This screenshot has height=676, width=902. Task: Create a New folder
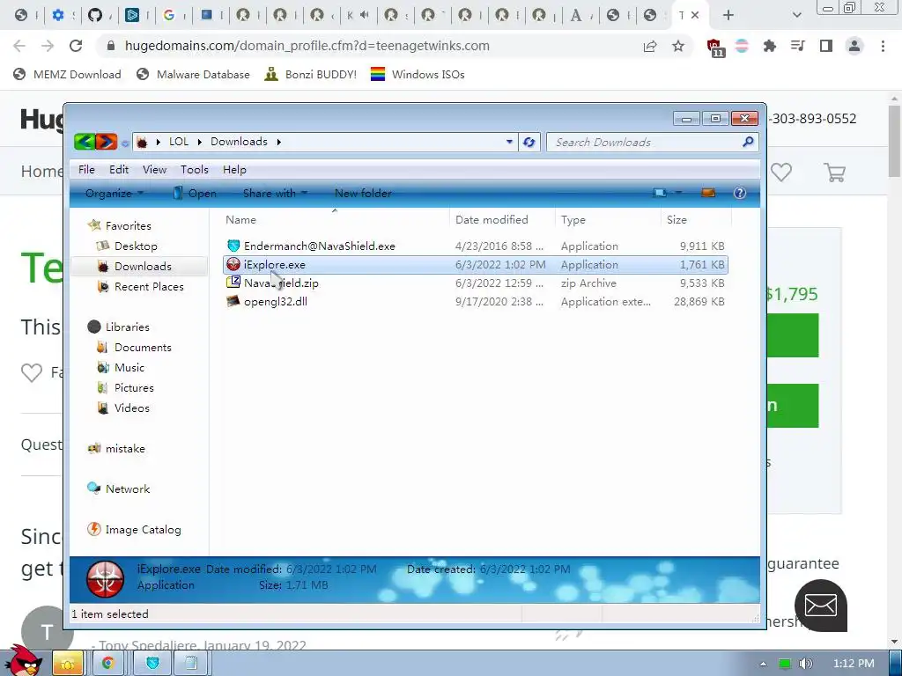363,193
